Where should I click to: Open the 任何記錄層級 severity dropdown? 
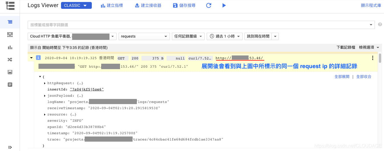[x=188, y=36]
